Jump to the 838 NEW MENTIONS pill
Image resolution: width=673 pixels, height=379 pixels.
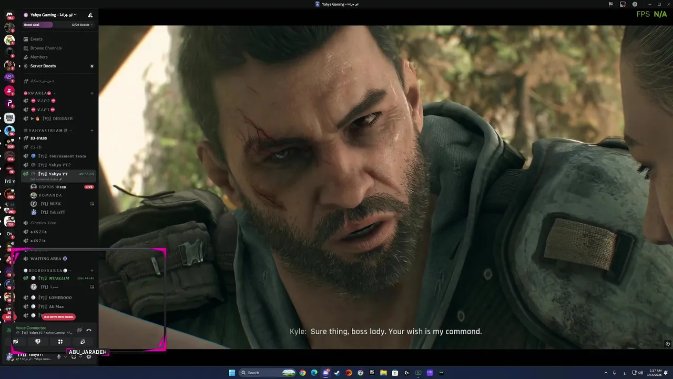coord(59,317)
